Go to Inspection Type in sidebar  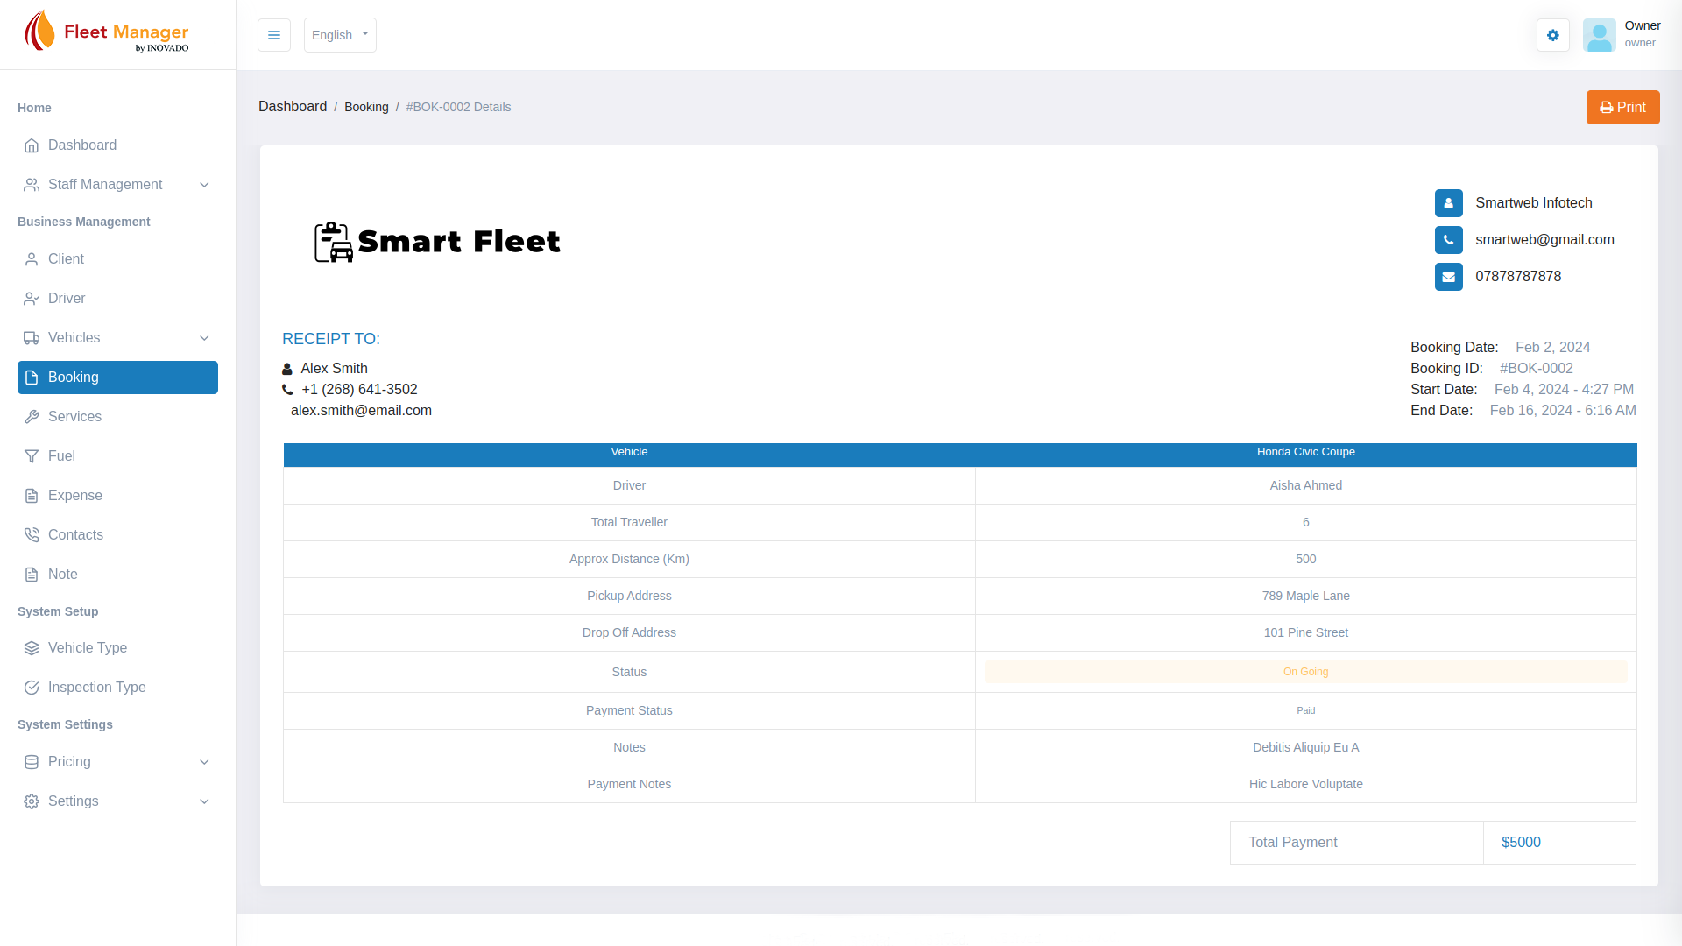[96, 688]
